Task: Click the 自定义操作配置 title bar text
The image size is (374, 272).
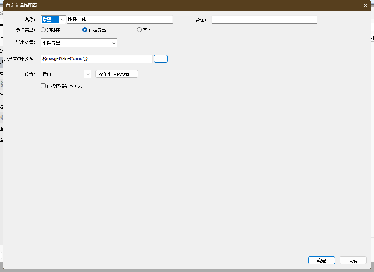Action: click(x=21, y=6)
